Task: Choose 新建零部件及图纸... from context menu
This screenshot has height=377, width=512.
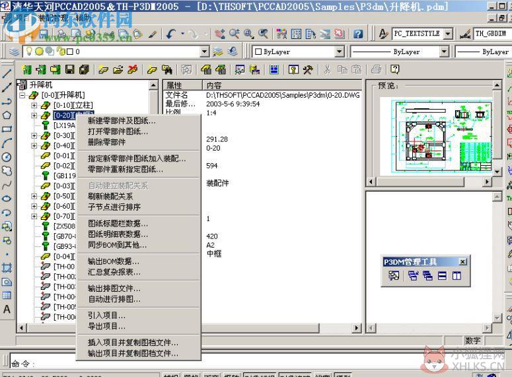Action: (x=139, y=121)
